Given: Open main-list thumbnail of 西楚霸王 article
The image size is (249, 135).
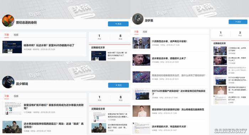Looking at the screenshot, I should [12, 127].
